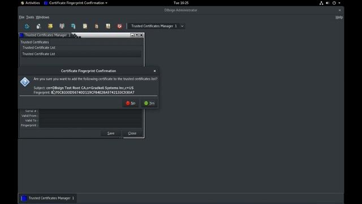Open the clock showing Tue 16:25
The height and width of the screenshot is (204, 362).
[181, 3]
